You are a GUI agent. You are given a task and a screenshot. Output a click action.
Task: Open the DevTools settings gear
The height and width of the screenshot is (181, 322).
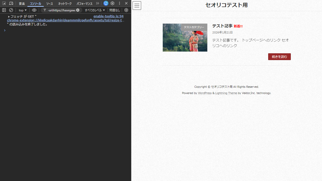coord(112,3)
